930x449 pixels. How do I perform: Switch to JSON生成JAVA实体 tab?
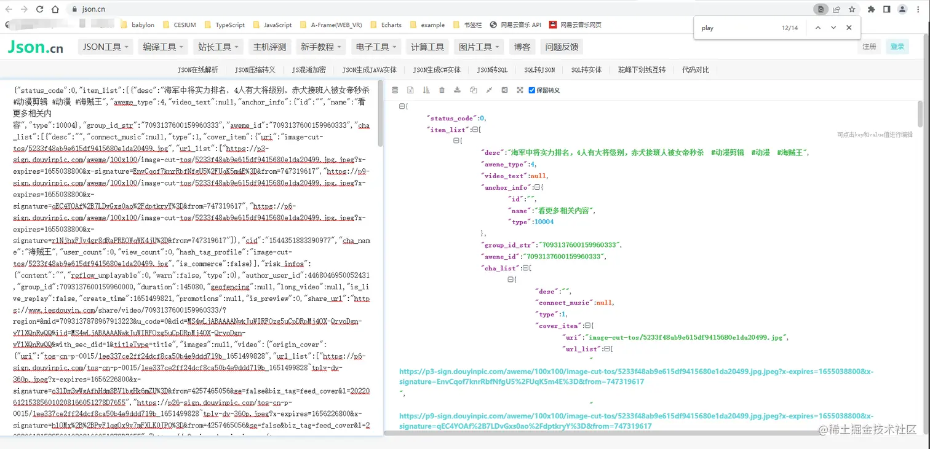pyautogui.click(x=370, y=70)
